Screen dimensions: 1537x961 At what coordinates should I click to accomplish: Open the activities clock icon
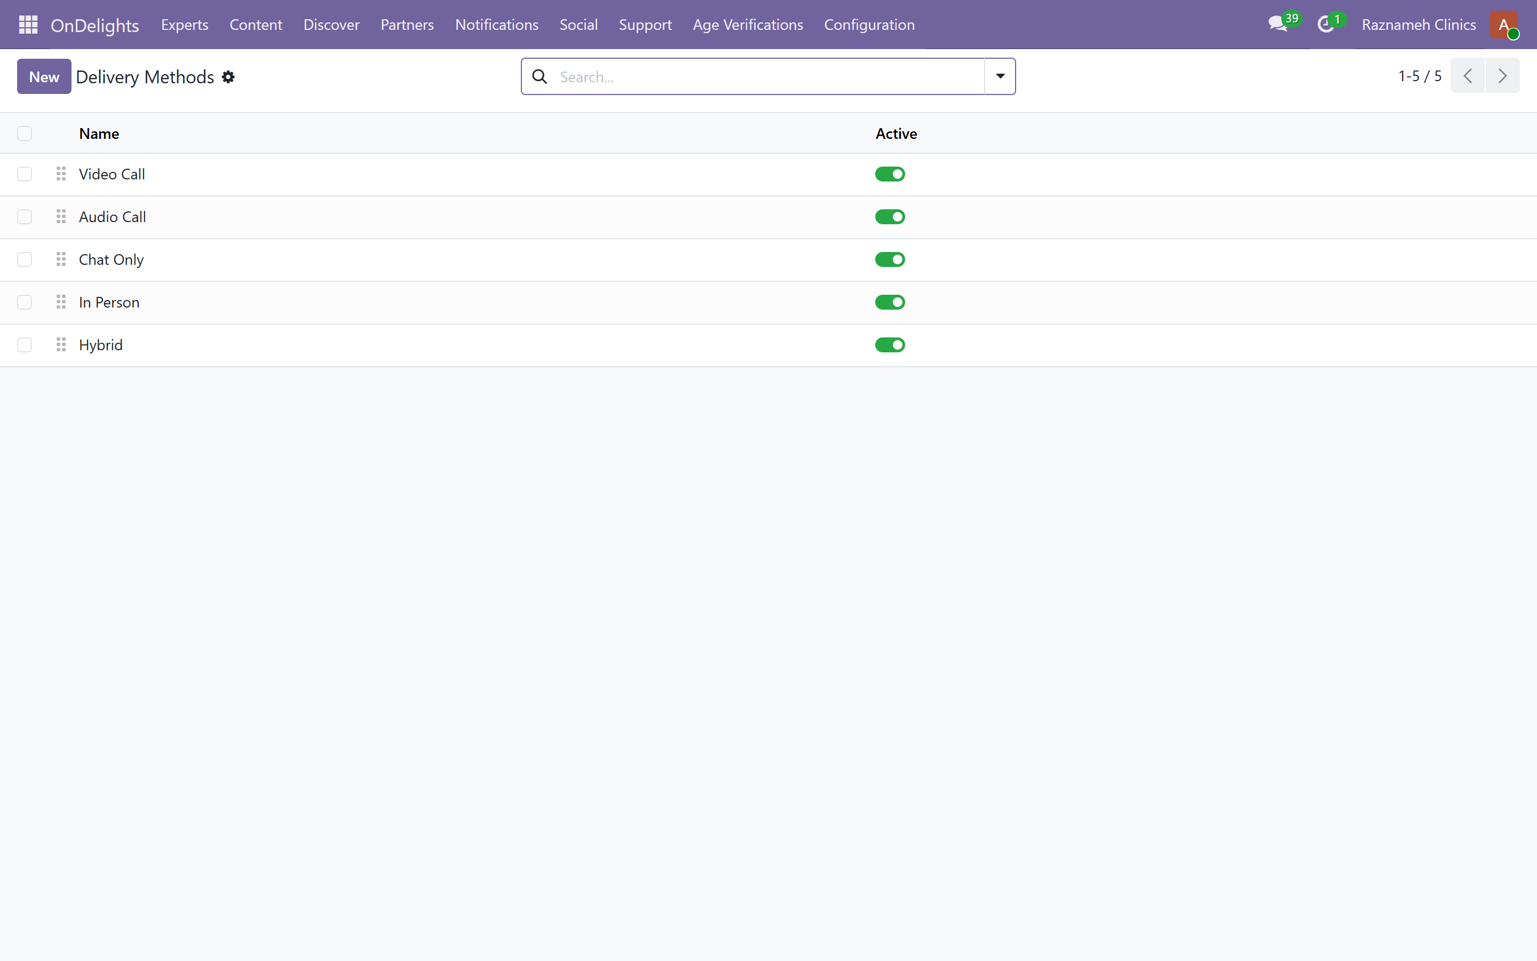(x=1326, y=25)
